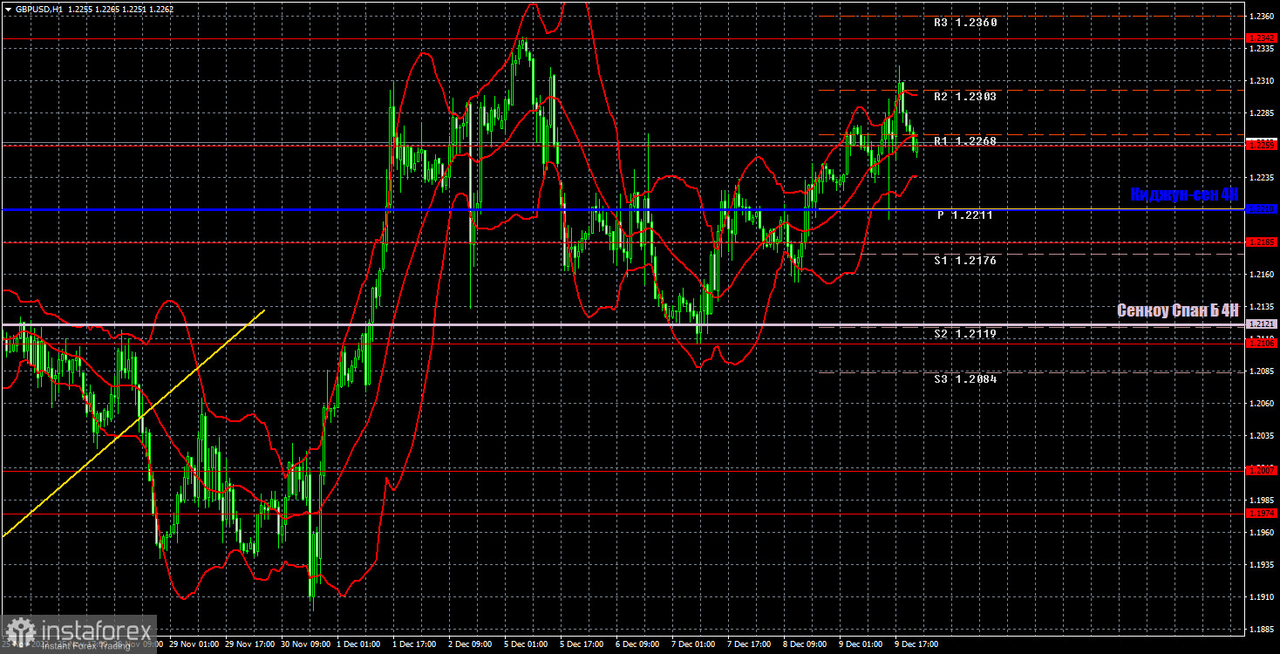The height and width of the screenshot is (654, 1280).
Task: Click the current price tag 1.2259
Action: (1262, 145)
